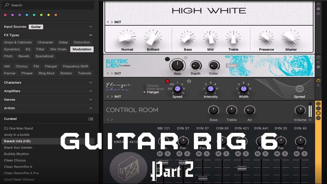This screenshot has width=327, height=184.
Task: Select the green color tag dot
Action: click(34, 15)
